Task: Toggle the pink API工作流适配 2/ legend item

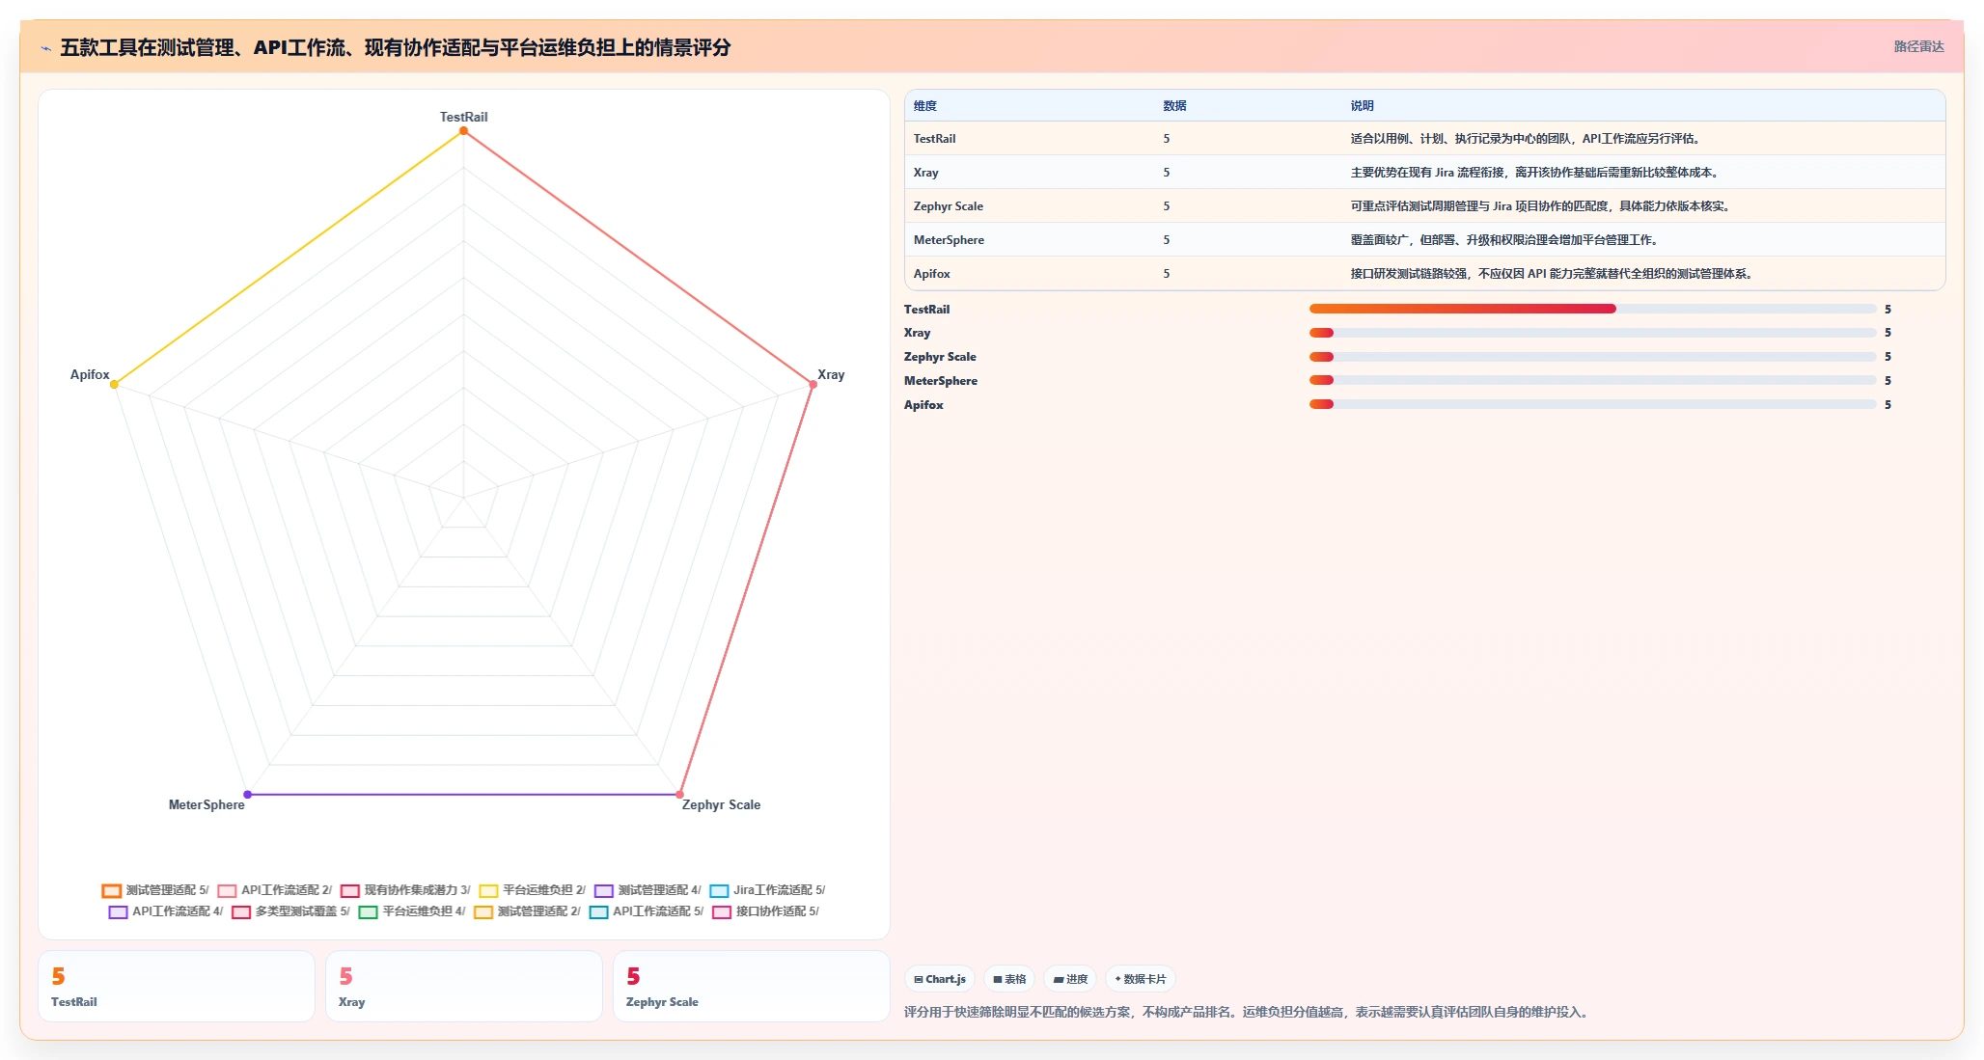Action: (x=275, y=890)
